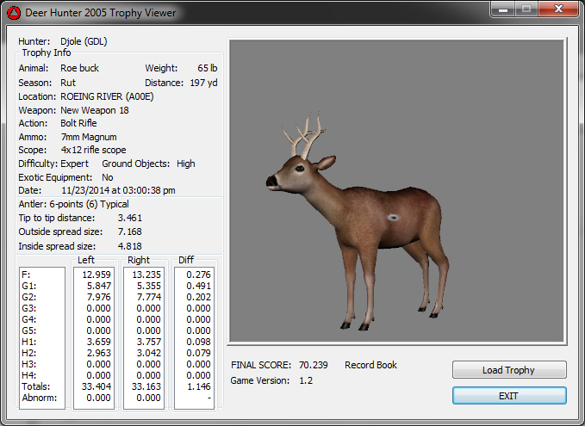Click the hunter name Djole (GDL)

[84, 40]
